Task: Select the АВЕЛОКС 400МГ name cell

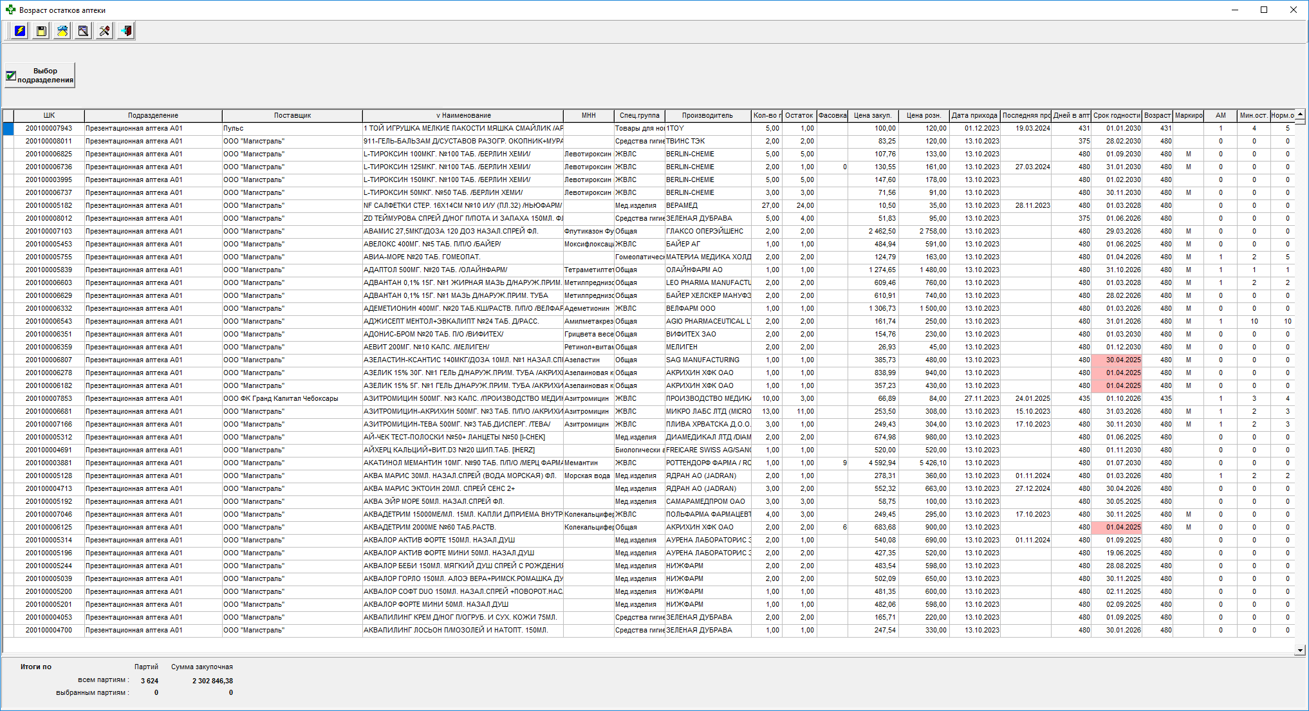Action: (x=463, y=245)
